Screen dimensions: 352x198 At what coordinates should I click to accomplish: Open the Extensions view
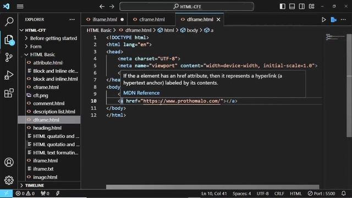pos(9,93)
